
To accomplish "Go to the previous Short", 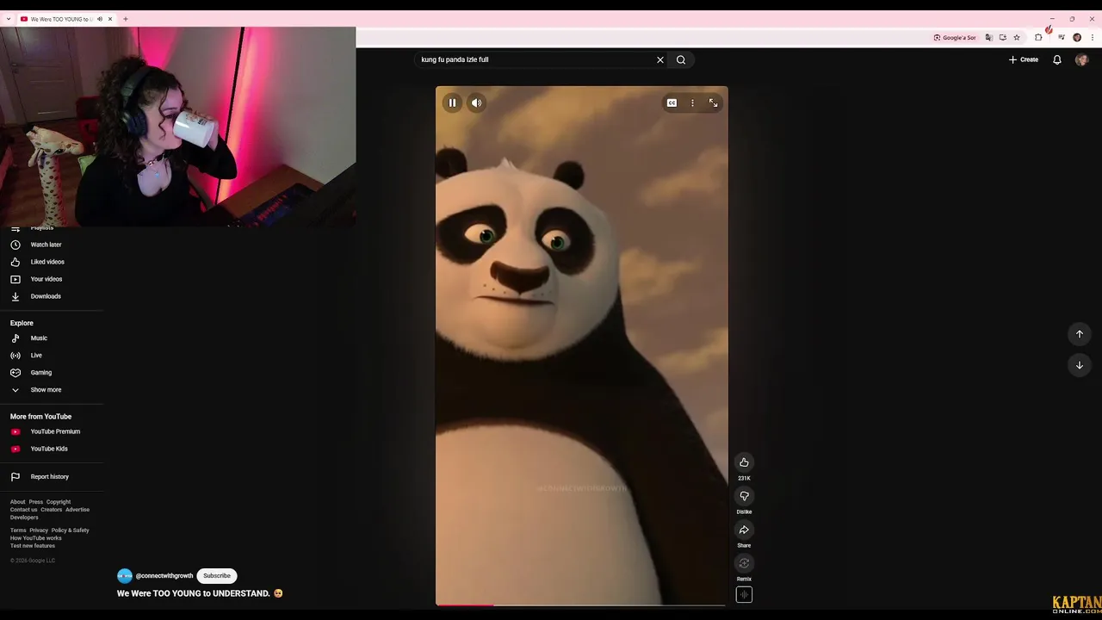I will coord(1079,334).
